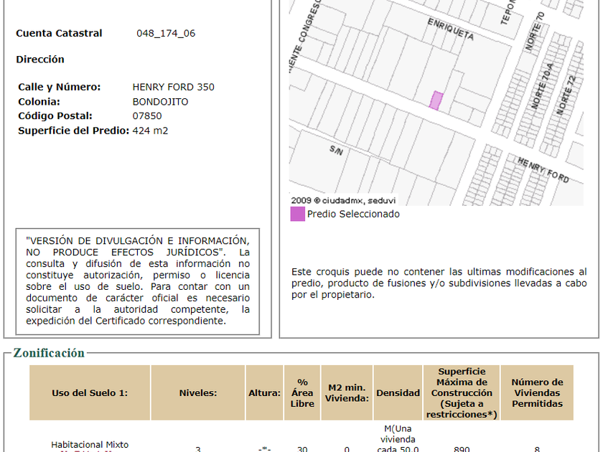Click the purple Predio Seleccionado legend swatch
603x452 pixels.
tap(298, 214)
